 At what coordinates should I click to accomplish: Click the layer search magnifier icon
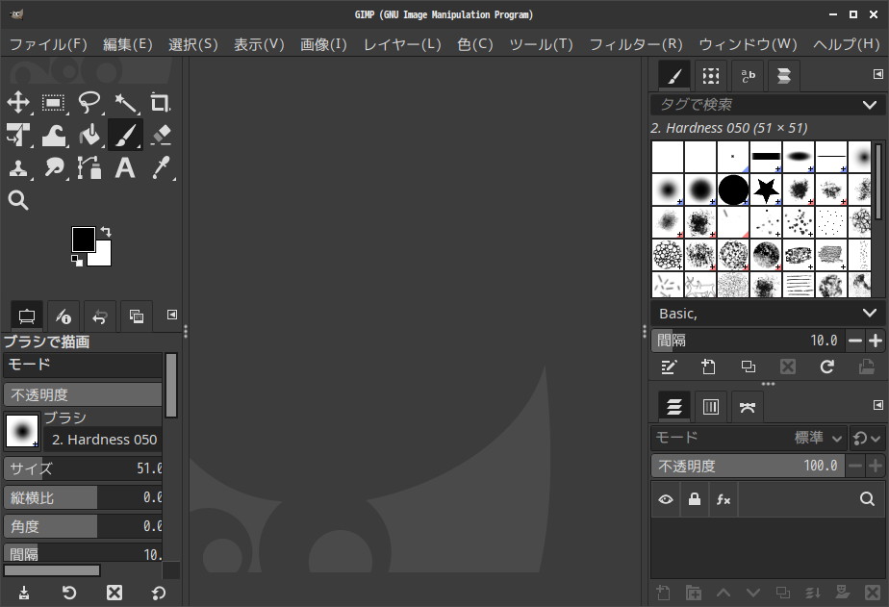[x=867, y=498]
